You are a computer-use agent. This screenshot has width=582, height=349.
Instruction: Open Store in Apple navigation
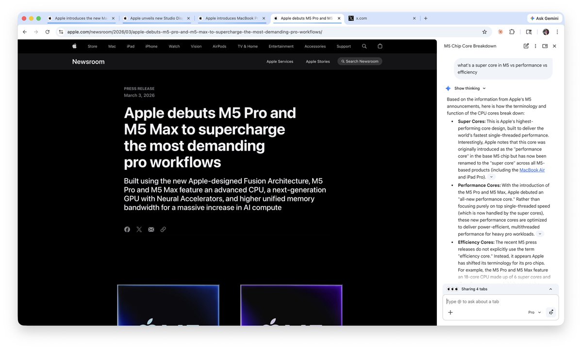(x=92, y=46)
